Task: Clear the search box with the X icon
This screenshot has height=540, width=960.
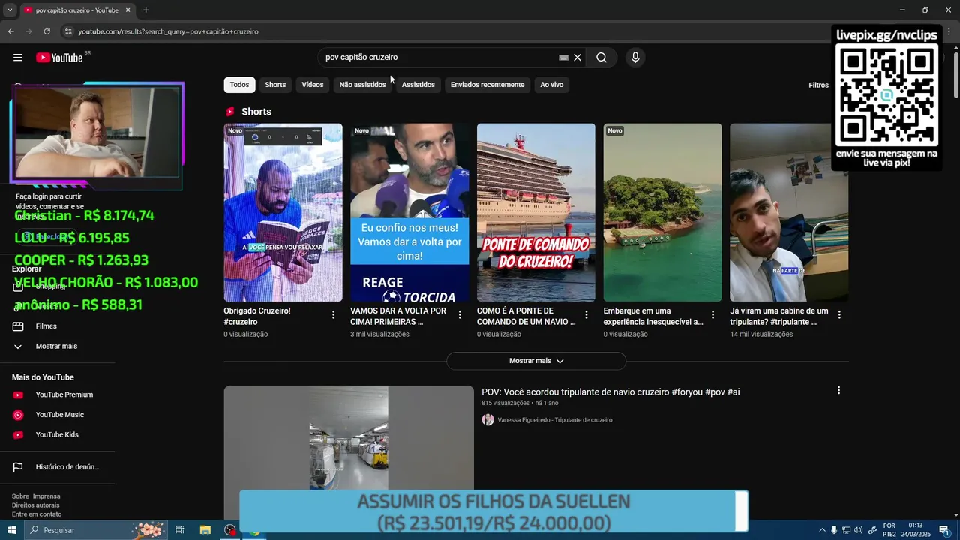Action: 577,58
